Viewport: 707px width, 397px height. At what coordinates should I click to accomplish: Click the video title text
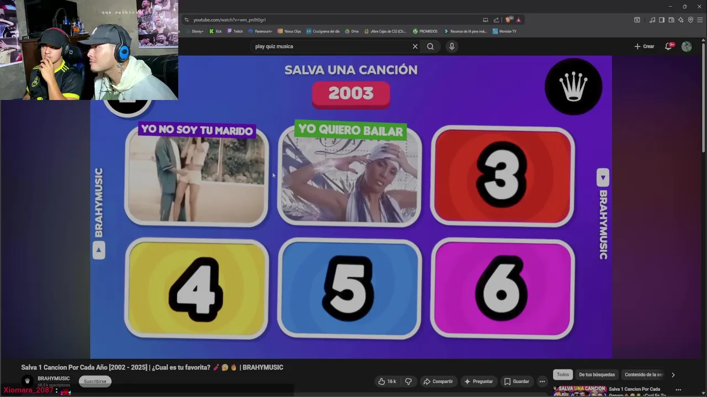tap(152, 367)
